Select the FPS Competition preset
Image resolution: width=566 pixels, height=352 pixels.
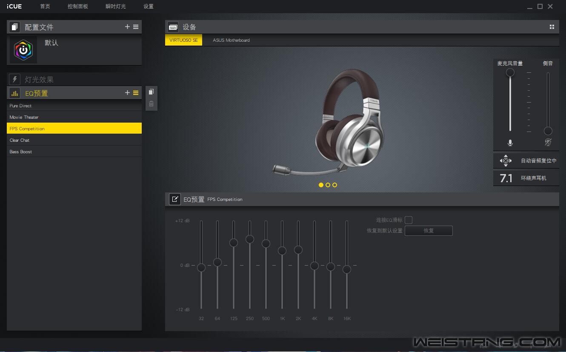click(74, 129)
